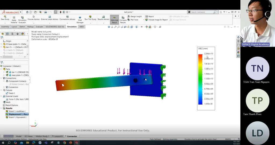The width and height of the screenshot is (275, 145).
Task: Switch to the Assembly tab
Action: [x=5, y=27]
